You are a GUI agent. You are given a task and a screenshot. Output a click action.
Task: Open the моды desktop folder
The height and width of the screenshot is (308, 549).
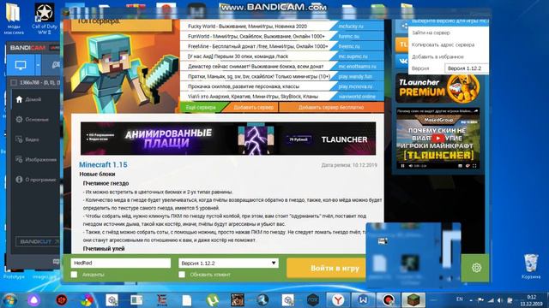coord(14,19)
